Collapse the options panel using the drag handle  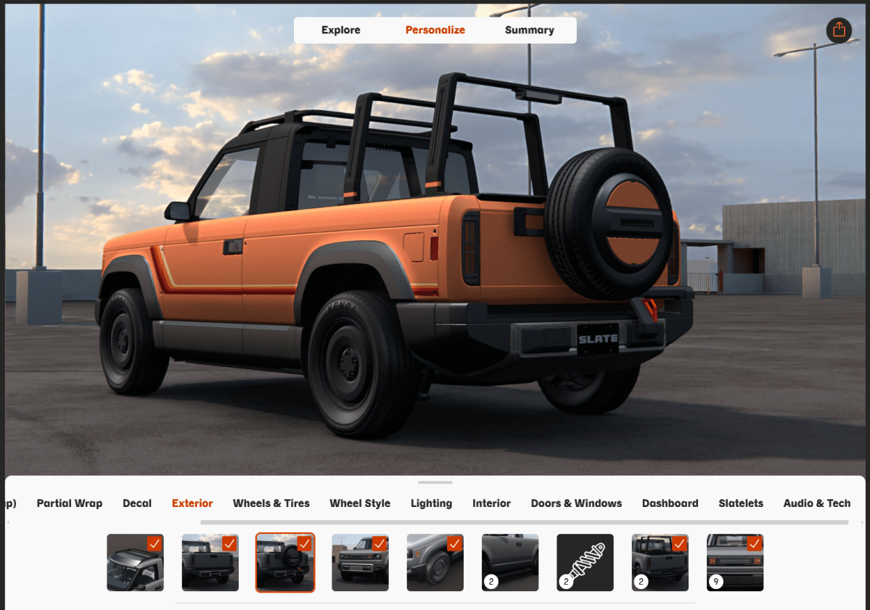click(435, 482)
